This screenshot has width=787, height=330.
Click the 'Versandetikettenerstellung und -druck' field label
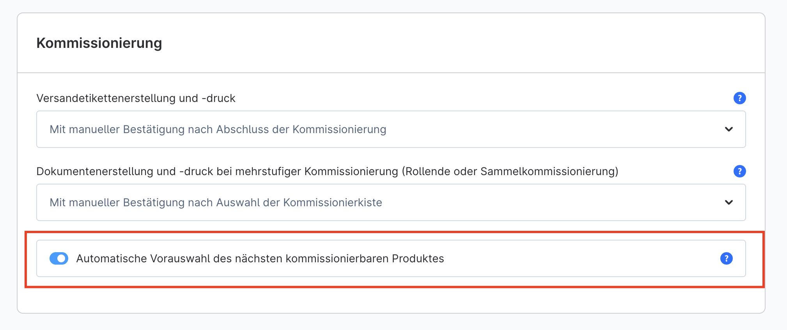coord(136,98)
